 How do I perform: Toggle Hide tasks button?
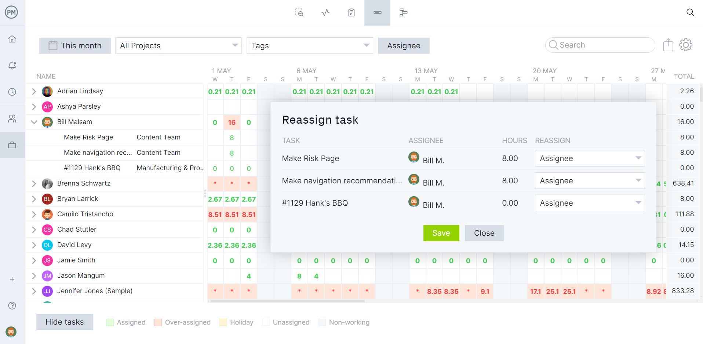pyautogui.click(x=65, y=322)
